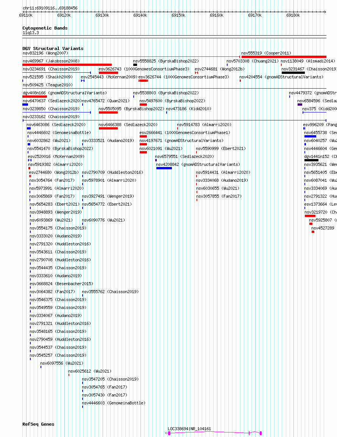337x437 pixels.
Task: Click nsv4446602 (GenomeinaBottle) label
Action: [59, 133]
